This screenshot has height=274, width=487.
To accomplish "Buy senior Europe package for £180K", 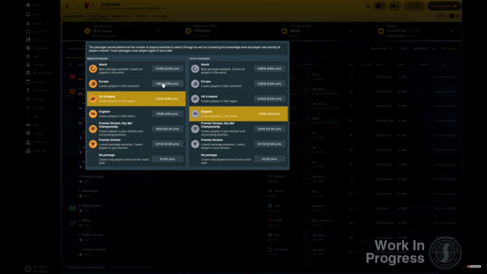I will [167, 84].
